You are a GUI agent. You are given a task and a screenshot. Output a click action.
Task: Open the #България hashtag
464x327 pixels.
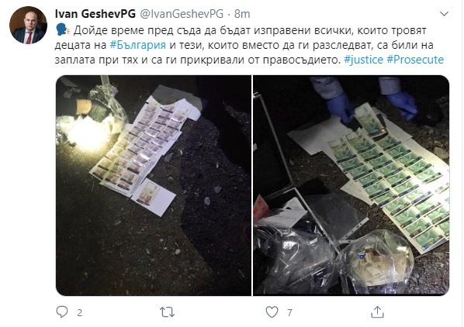(138, 45)
